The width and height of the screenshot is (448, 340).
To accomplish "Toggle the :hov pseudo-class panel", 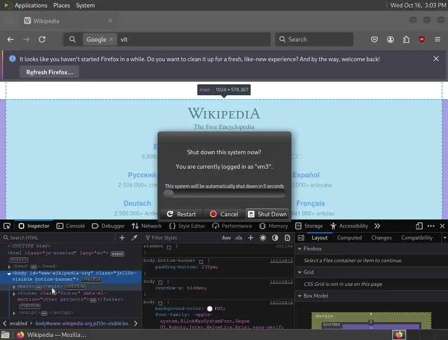I will pos(226,237).
